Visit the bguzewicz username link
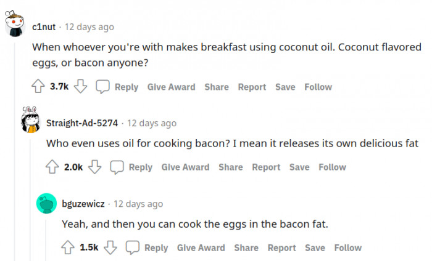 point(83,204)
